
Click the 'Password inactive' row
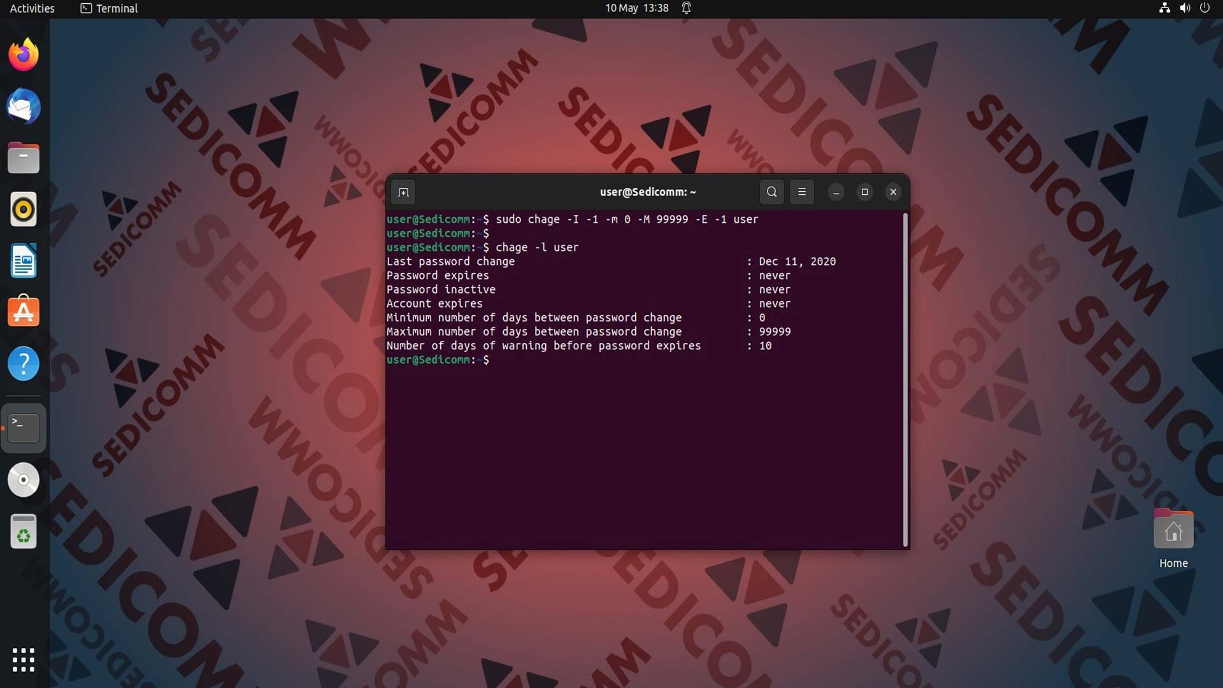pyautogui.click(x=589, y=289)
